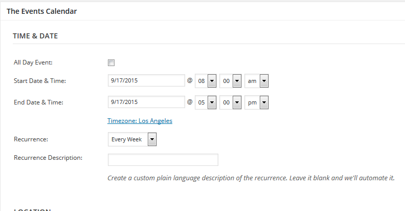The height and width of the screenshot is (211, 405).
Task: Click the All Day Event label
Action: [33, 62]
